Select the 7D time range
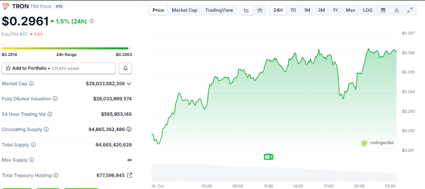 (x=293, y=10)
